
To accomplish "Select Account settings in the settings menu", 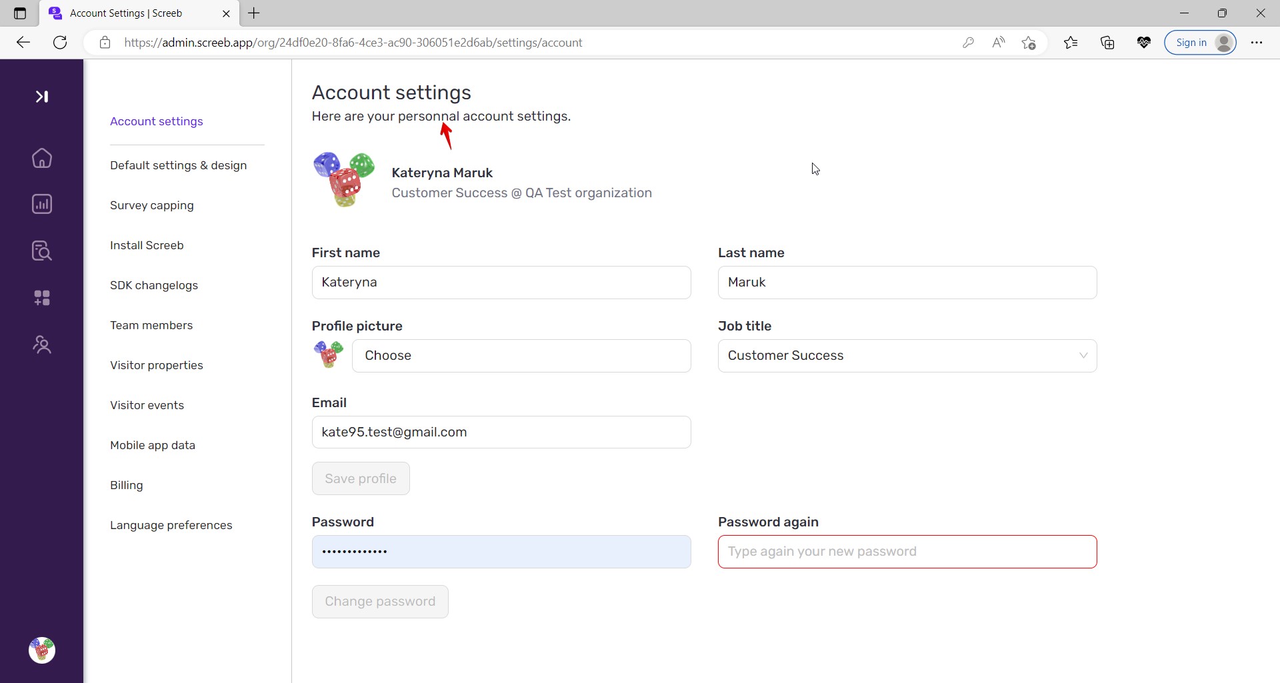I will pos(157,121).
